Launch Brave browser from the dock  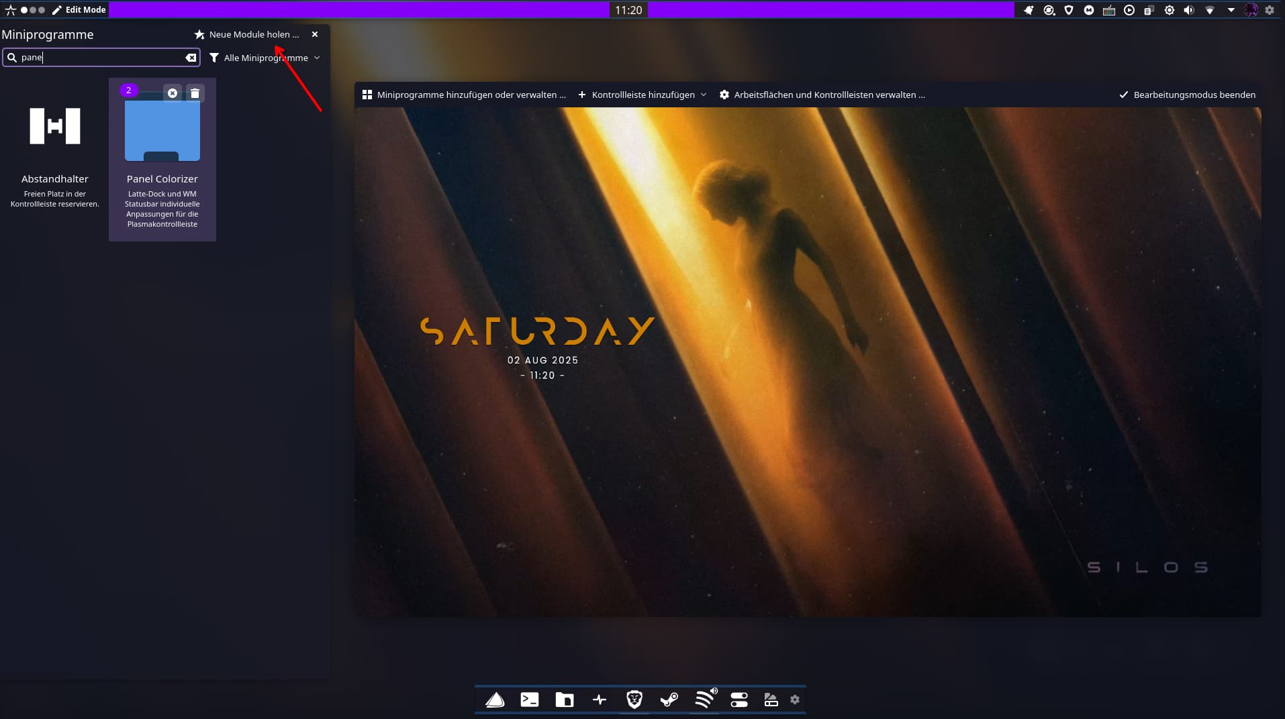634,700
